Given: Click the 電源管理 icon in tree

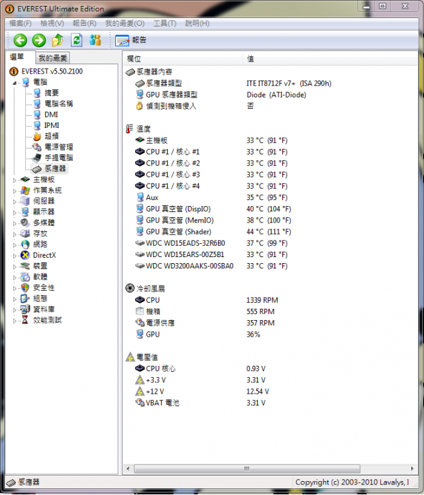Looking at the screenshot, I should point(37,147).
